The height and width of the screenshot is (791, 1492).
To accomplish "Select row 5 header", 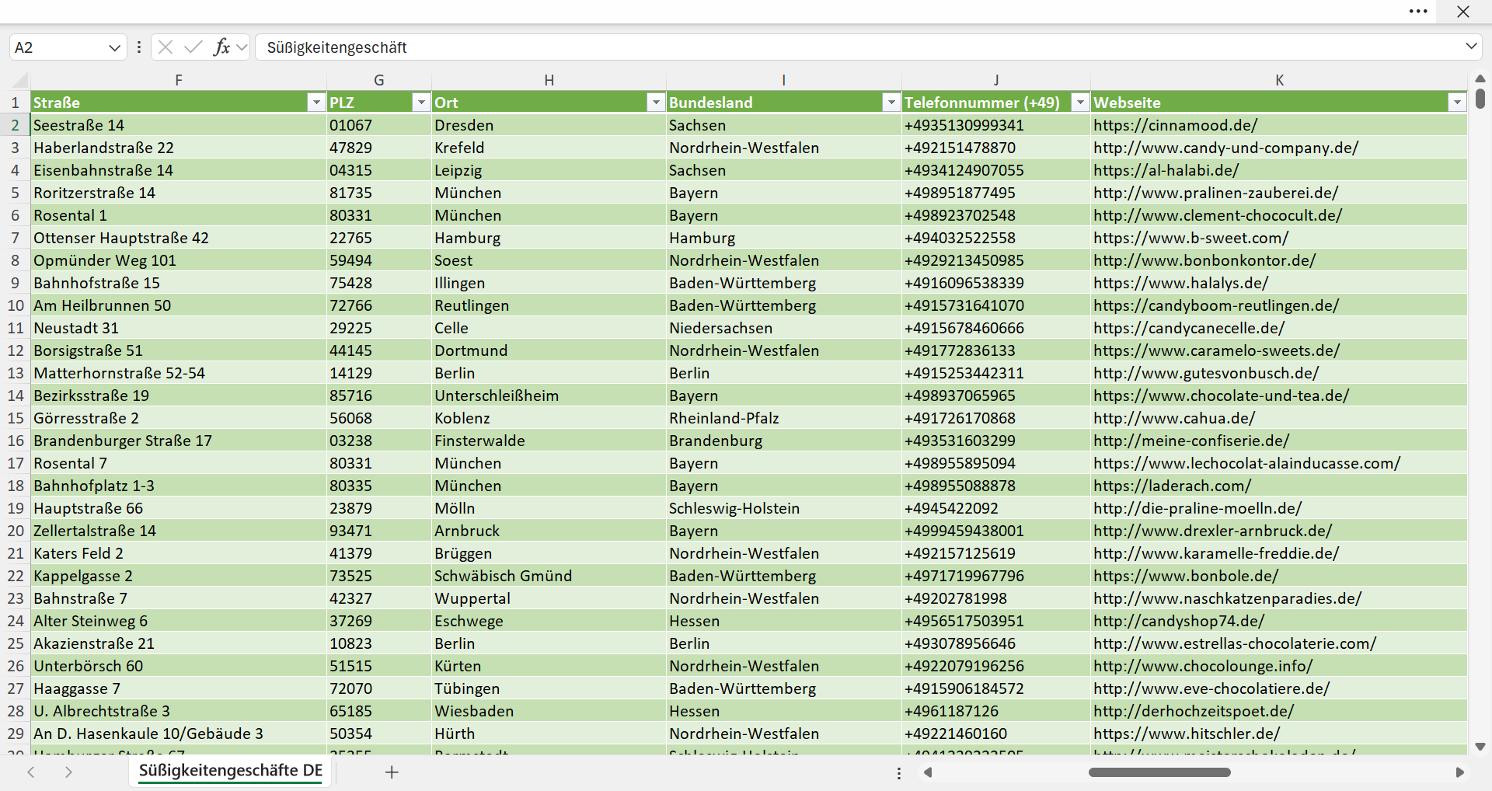I will click(15, 193).
